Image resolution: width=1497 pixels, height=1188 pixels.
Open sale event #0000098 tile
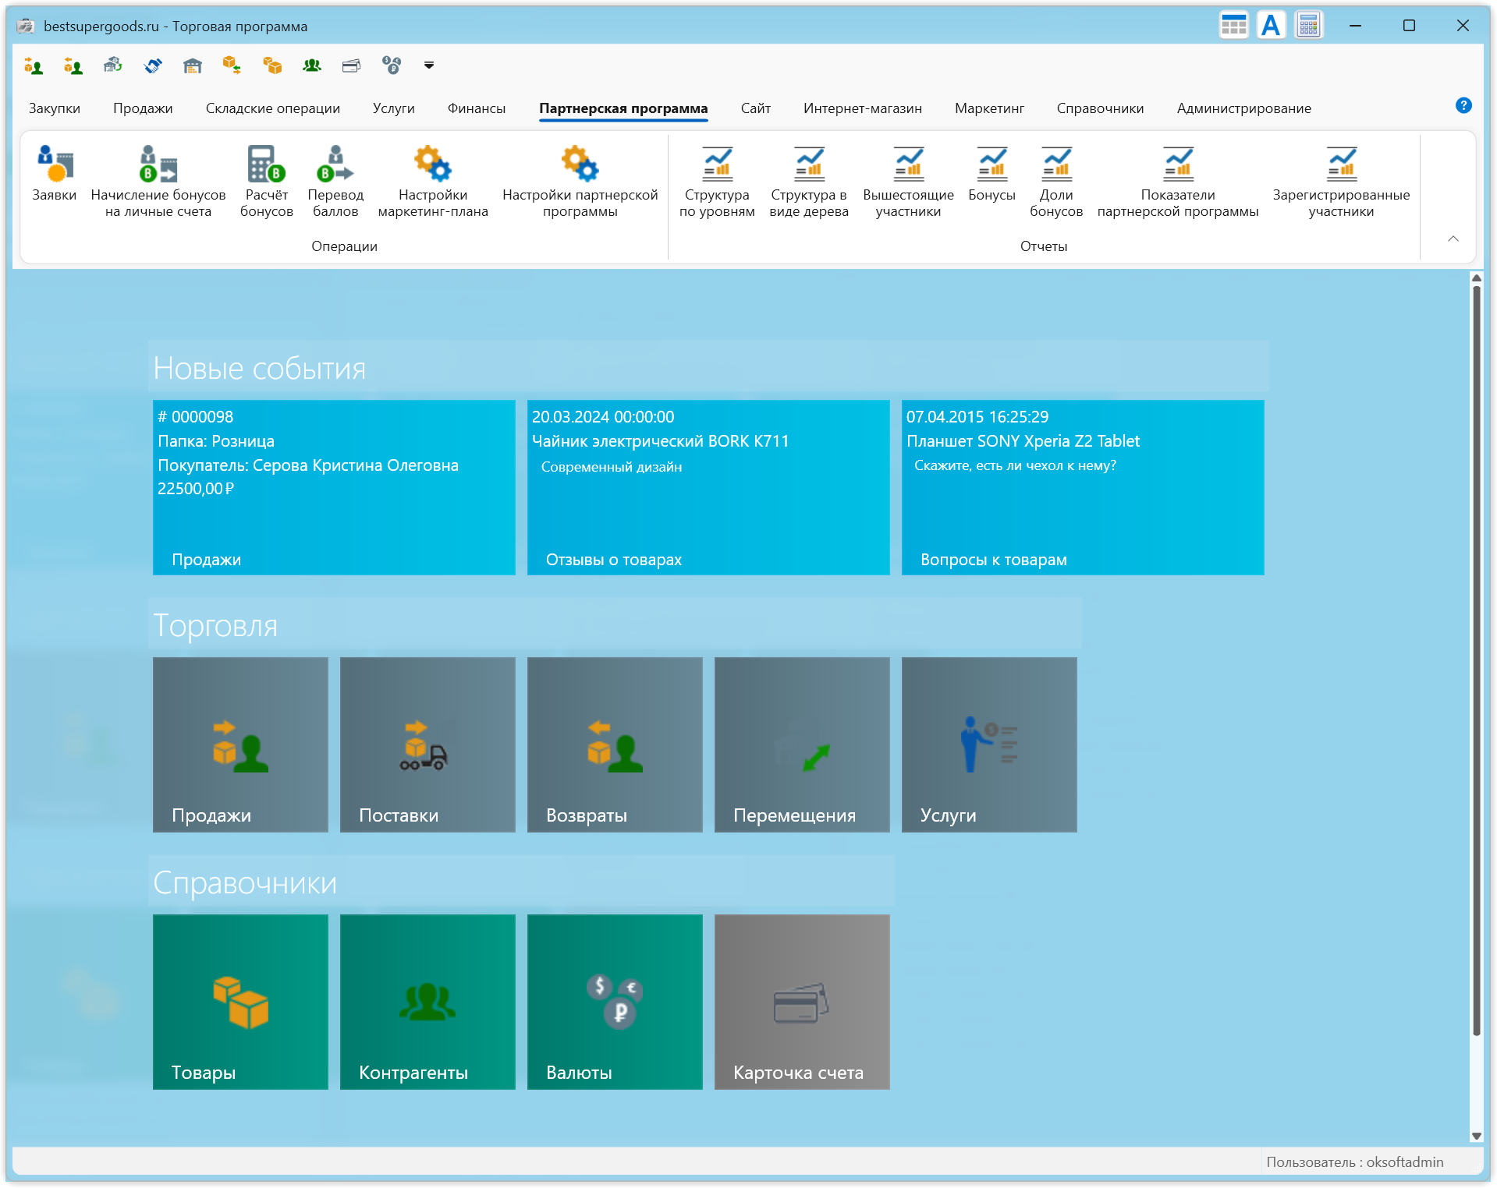pos(334,487)
